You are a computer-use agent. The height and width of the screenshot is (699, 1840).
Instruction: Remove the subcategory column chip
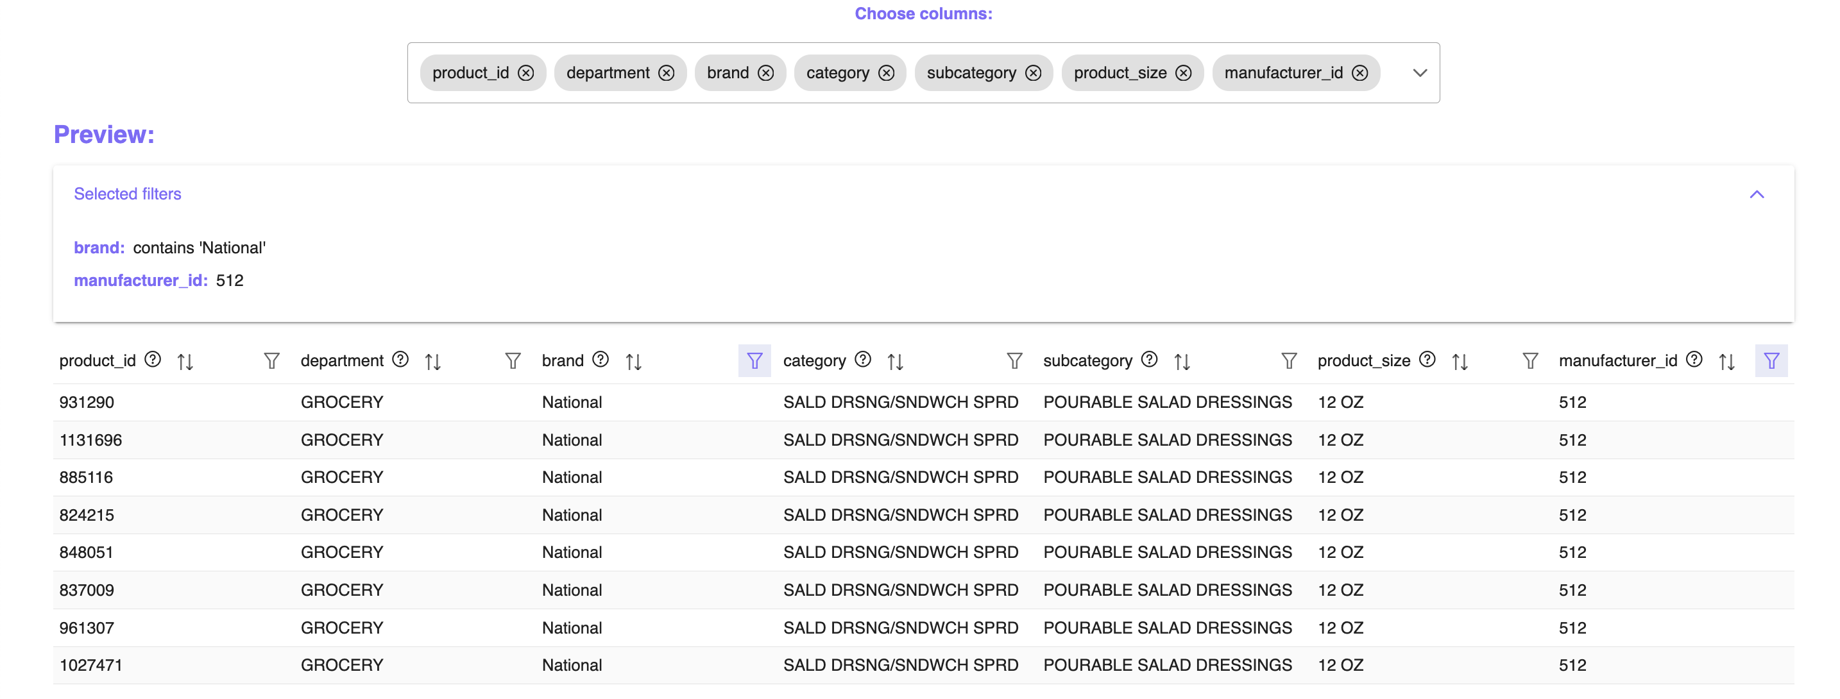coord(1033,73)
